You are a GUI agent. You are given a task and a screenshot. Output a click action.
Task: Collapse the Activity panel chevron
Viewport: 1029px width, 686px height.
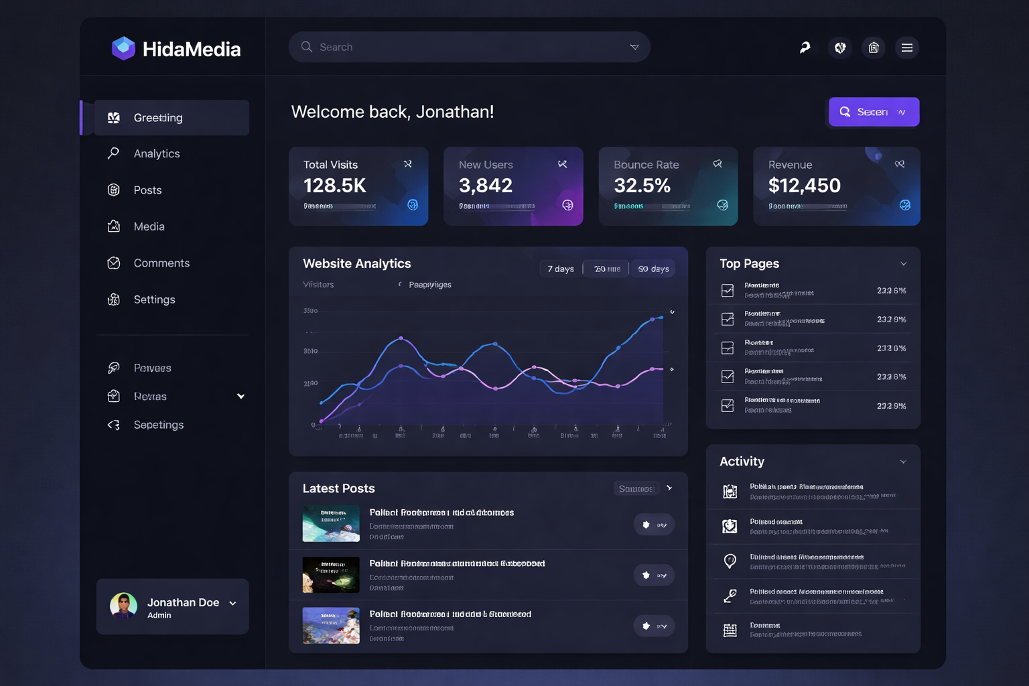903,462
